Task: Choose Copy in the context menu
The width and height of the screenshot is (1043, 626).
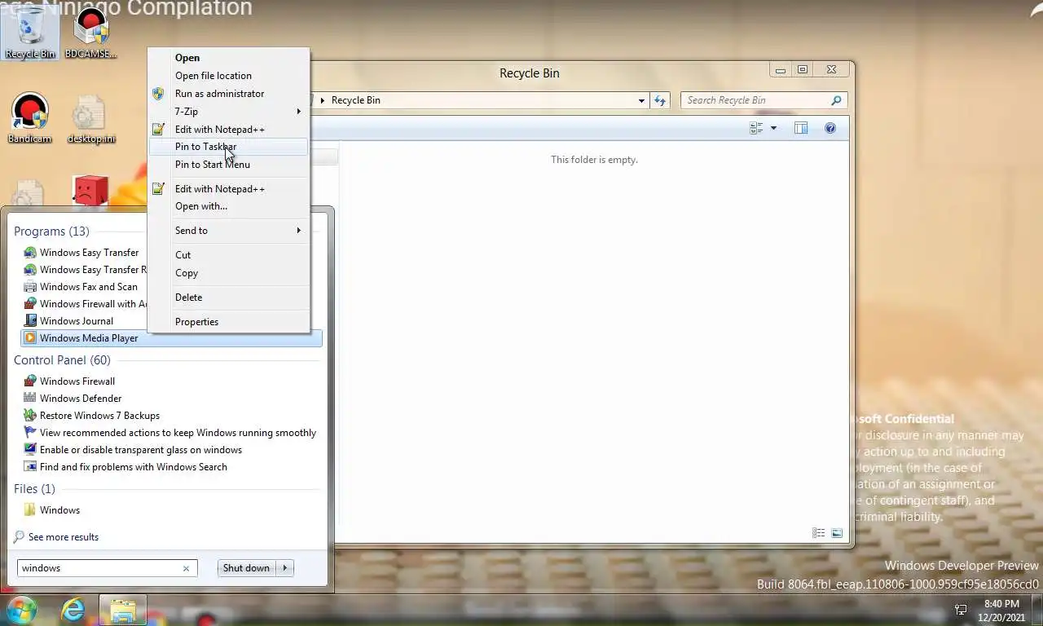Action: pyautogui.click(x=229, y=273)
